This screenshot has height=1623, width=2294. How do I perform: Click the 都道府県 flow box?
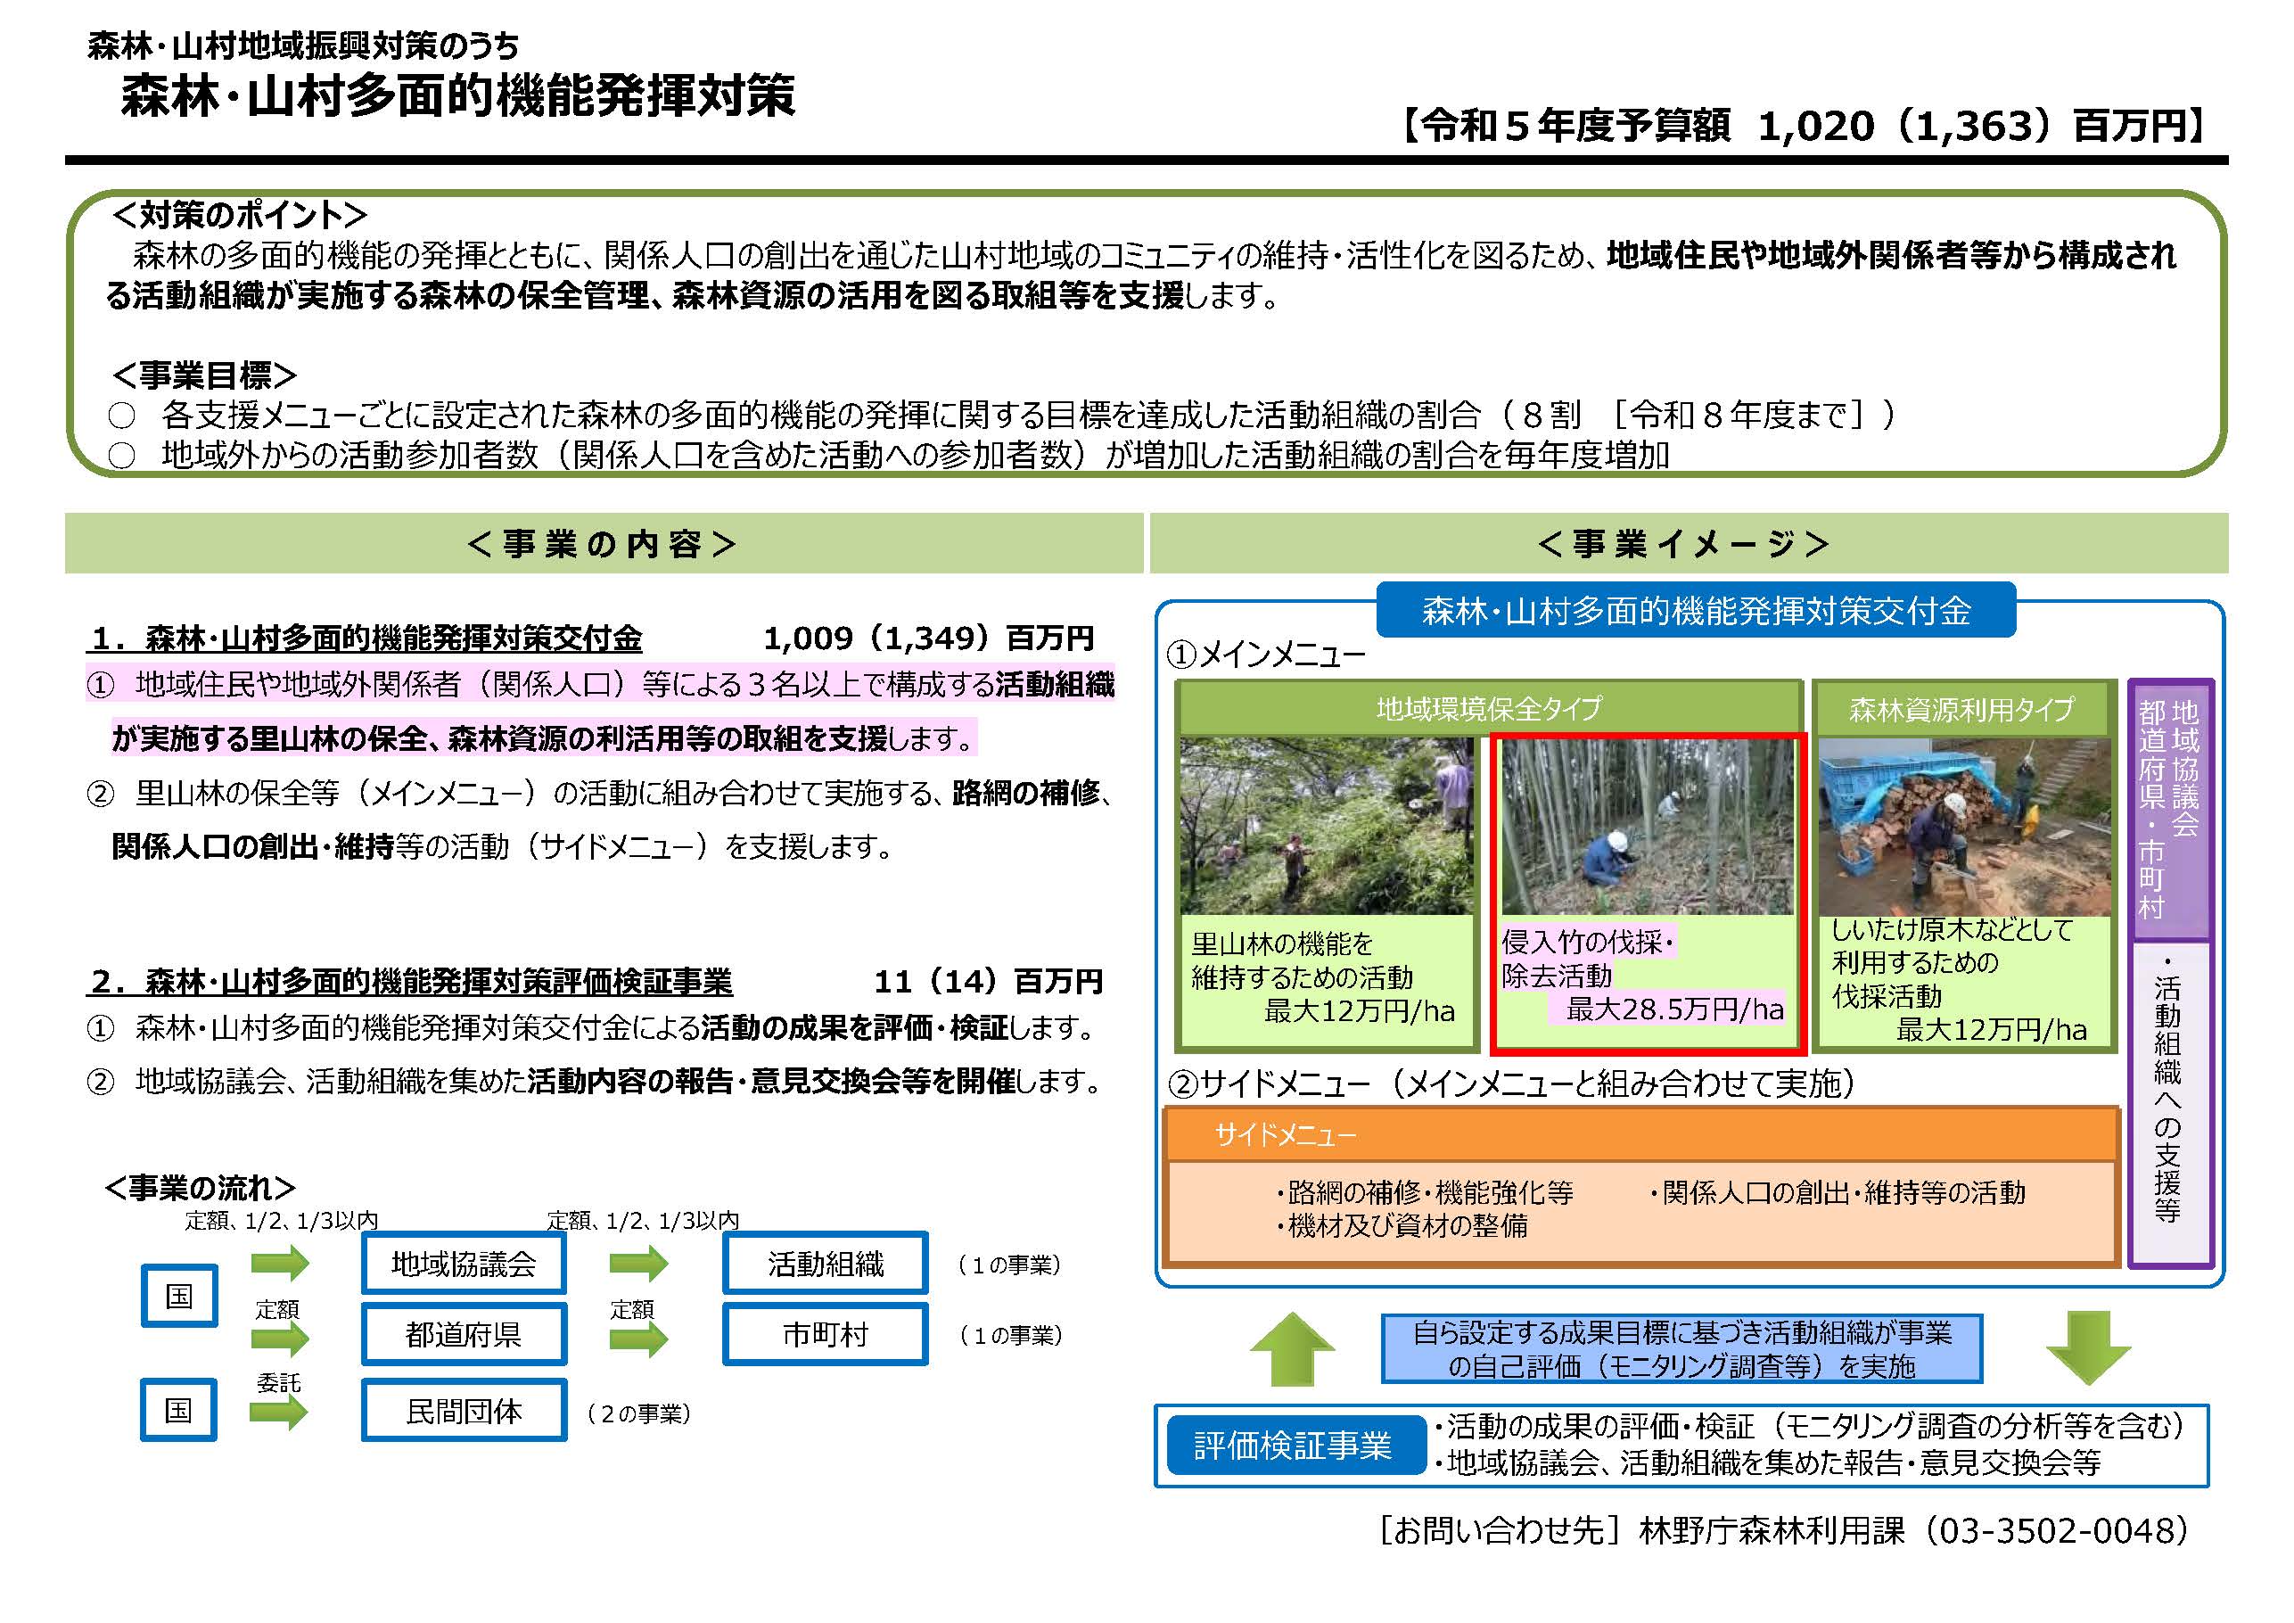(x=464, y=1334)
